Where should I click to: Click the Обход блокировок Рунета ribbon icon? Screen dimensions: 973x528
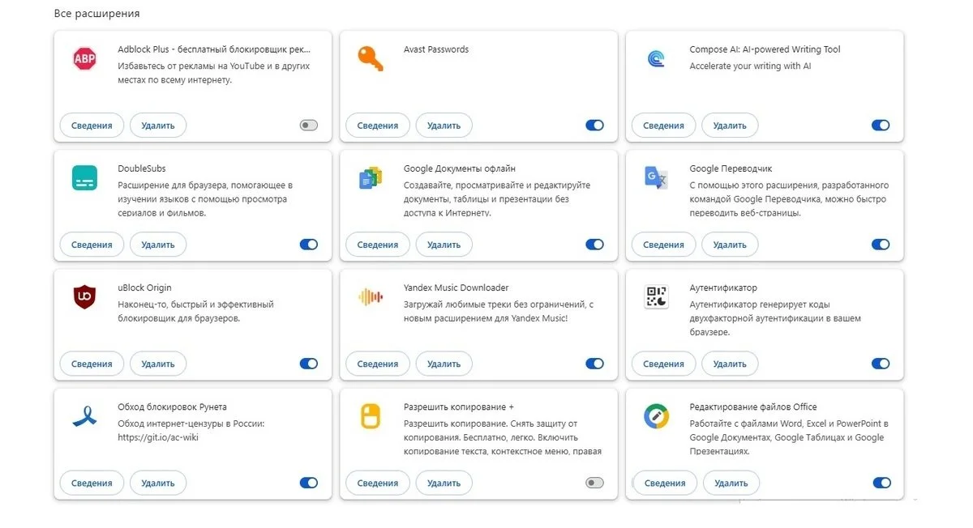(84, 416)
